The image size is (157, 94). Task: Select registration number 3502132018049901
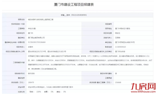[x=79, y=15]
